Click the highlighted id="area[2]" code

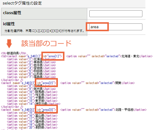pyautogui.click(x=46, y=83)
